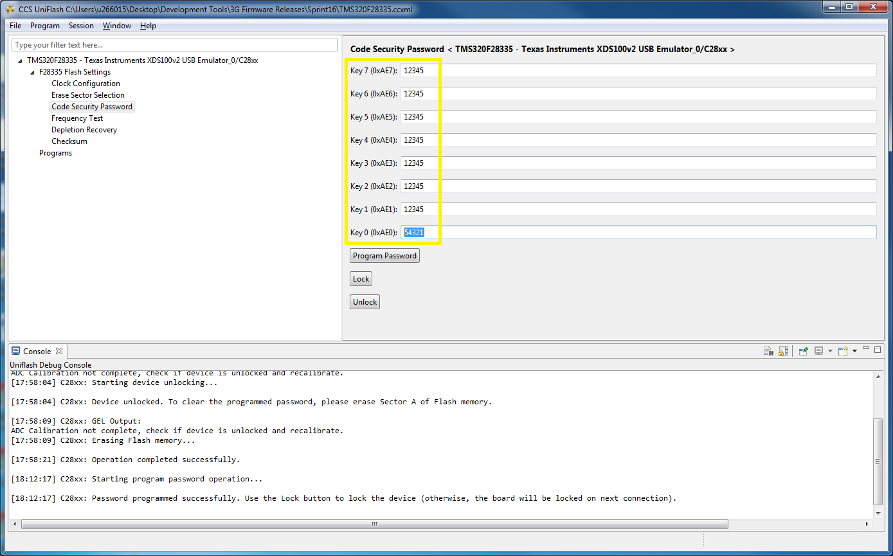This screenshot has width=893, height=556.
Task: Click the Unlock button
Action: click(x=365, y=302)
